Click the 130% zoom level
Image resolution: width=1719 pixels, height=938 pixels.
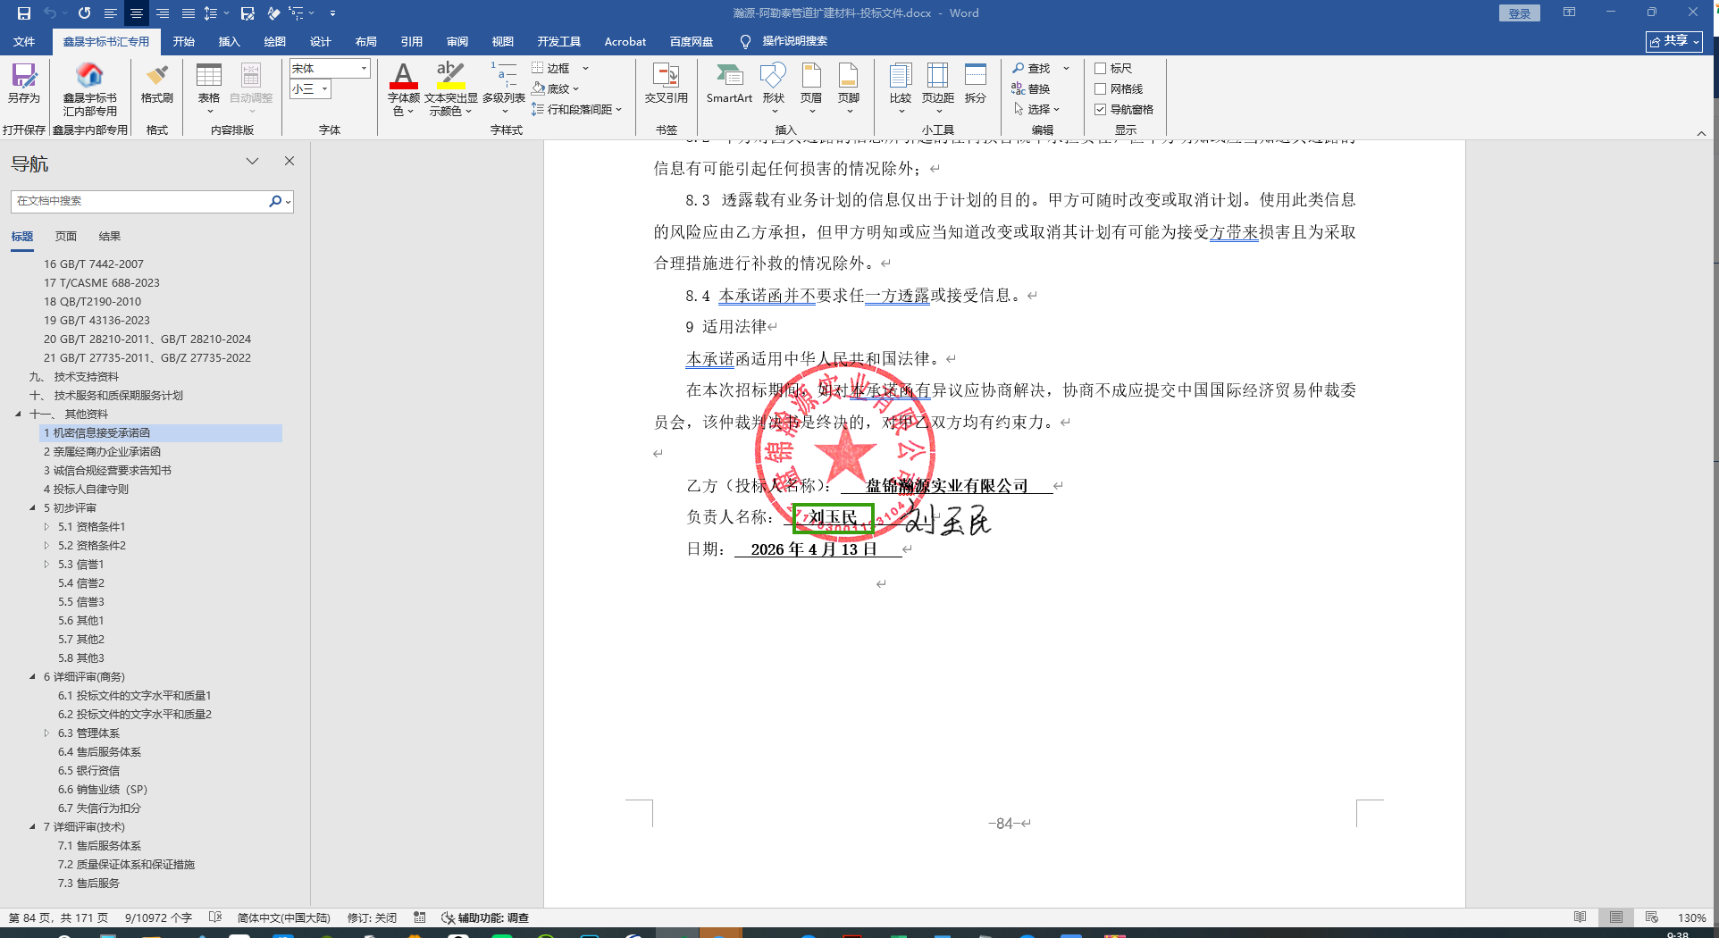(1691, 917)
